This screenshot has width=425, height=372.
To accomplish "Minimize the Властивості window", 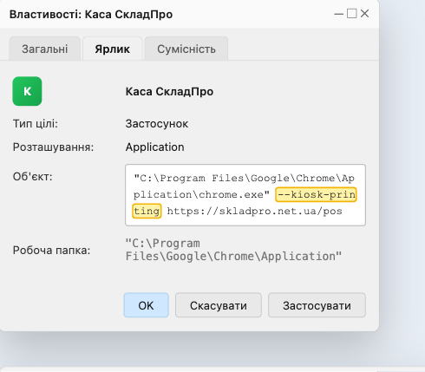I will click(338, 14).
